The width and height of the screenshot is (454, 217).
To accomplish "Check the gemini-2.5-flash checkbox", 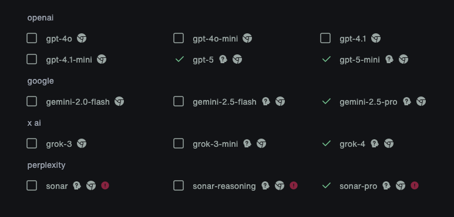I will [179, 101].
